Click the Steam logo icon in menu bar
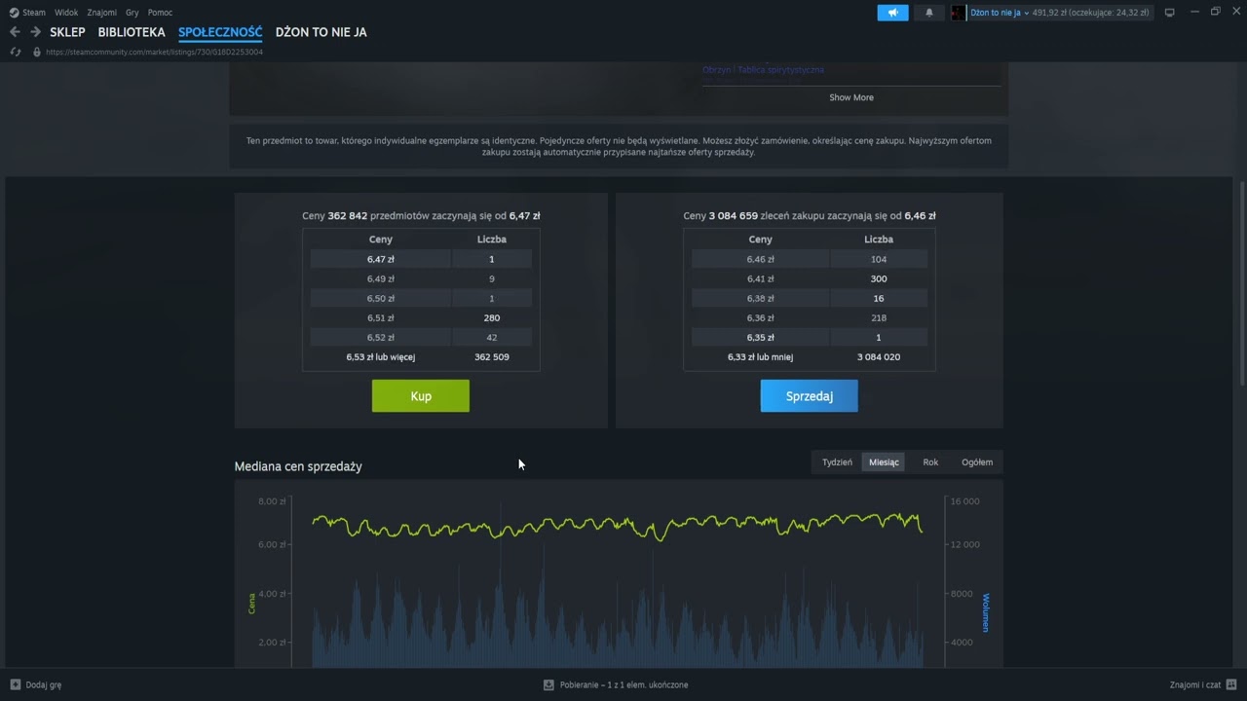 coord(14,13)
